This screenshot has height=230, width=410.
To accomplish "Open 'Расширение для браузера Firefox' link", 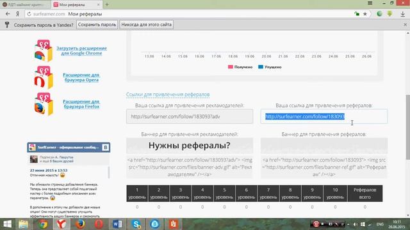I will [x=81, y=103].
